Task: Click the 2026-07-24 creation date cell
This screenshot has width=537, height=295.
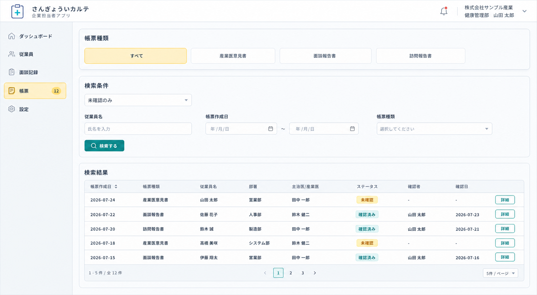Action: tap(102, 200)
